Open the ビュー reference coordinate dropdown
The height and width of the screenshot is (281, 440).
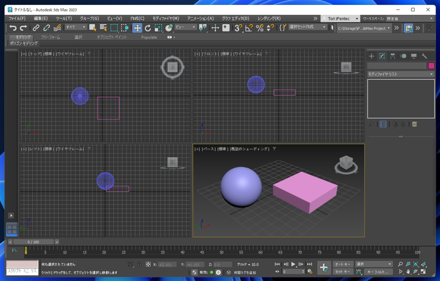click(x=185, y=27)
